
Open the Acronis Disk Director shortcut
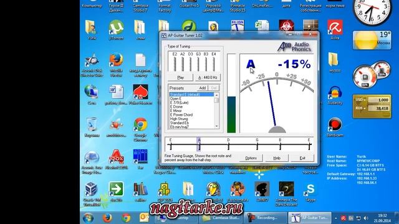coord(92,60)
